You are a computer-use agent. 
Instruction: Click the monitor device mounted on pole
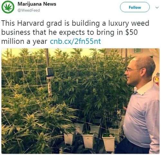pyautogui.click(x=50, y=72)
